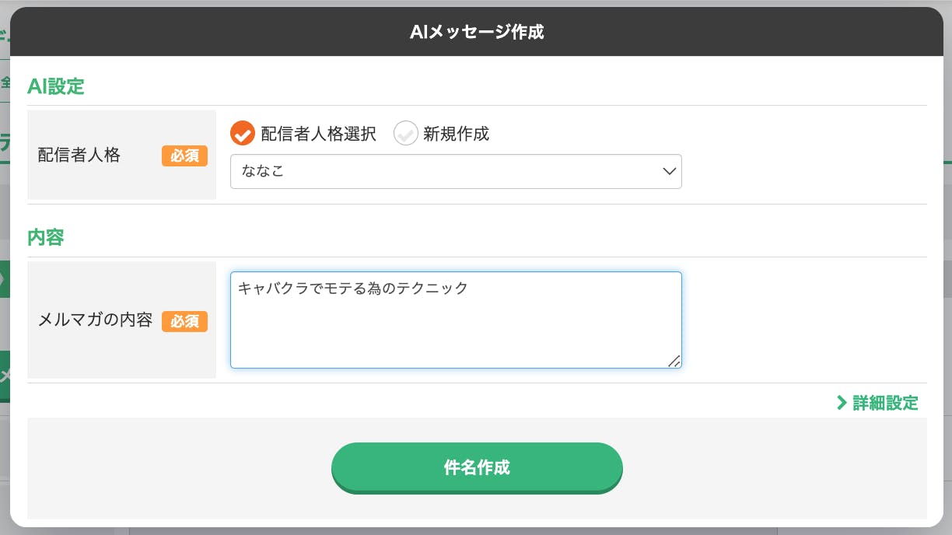
Task: Click the メルマガの内容 field label
Action: pyautogui.click(x=95, y=320)
